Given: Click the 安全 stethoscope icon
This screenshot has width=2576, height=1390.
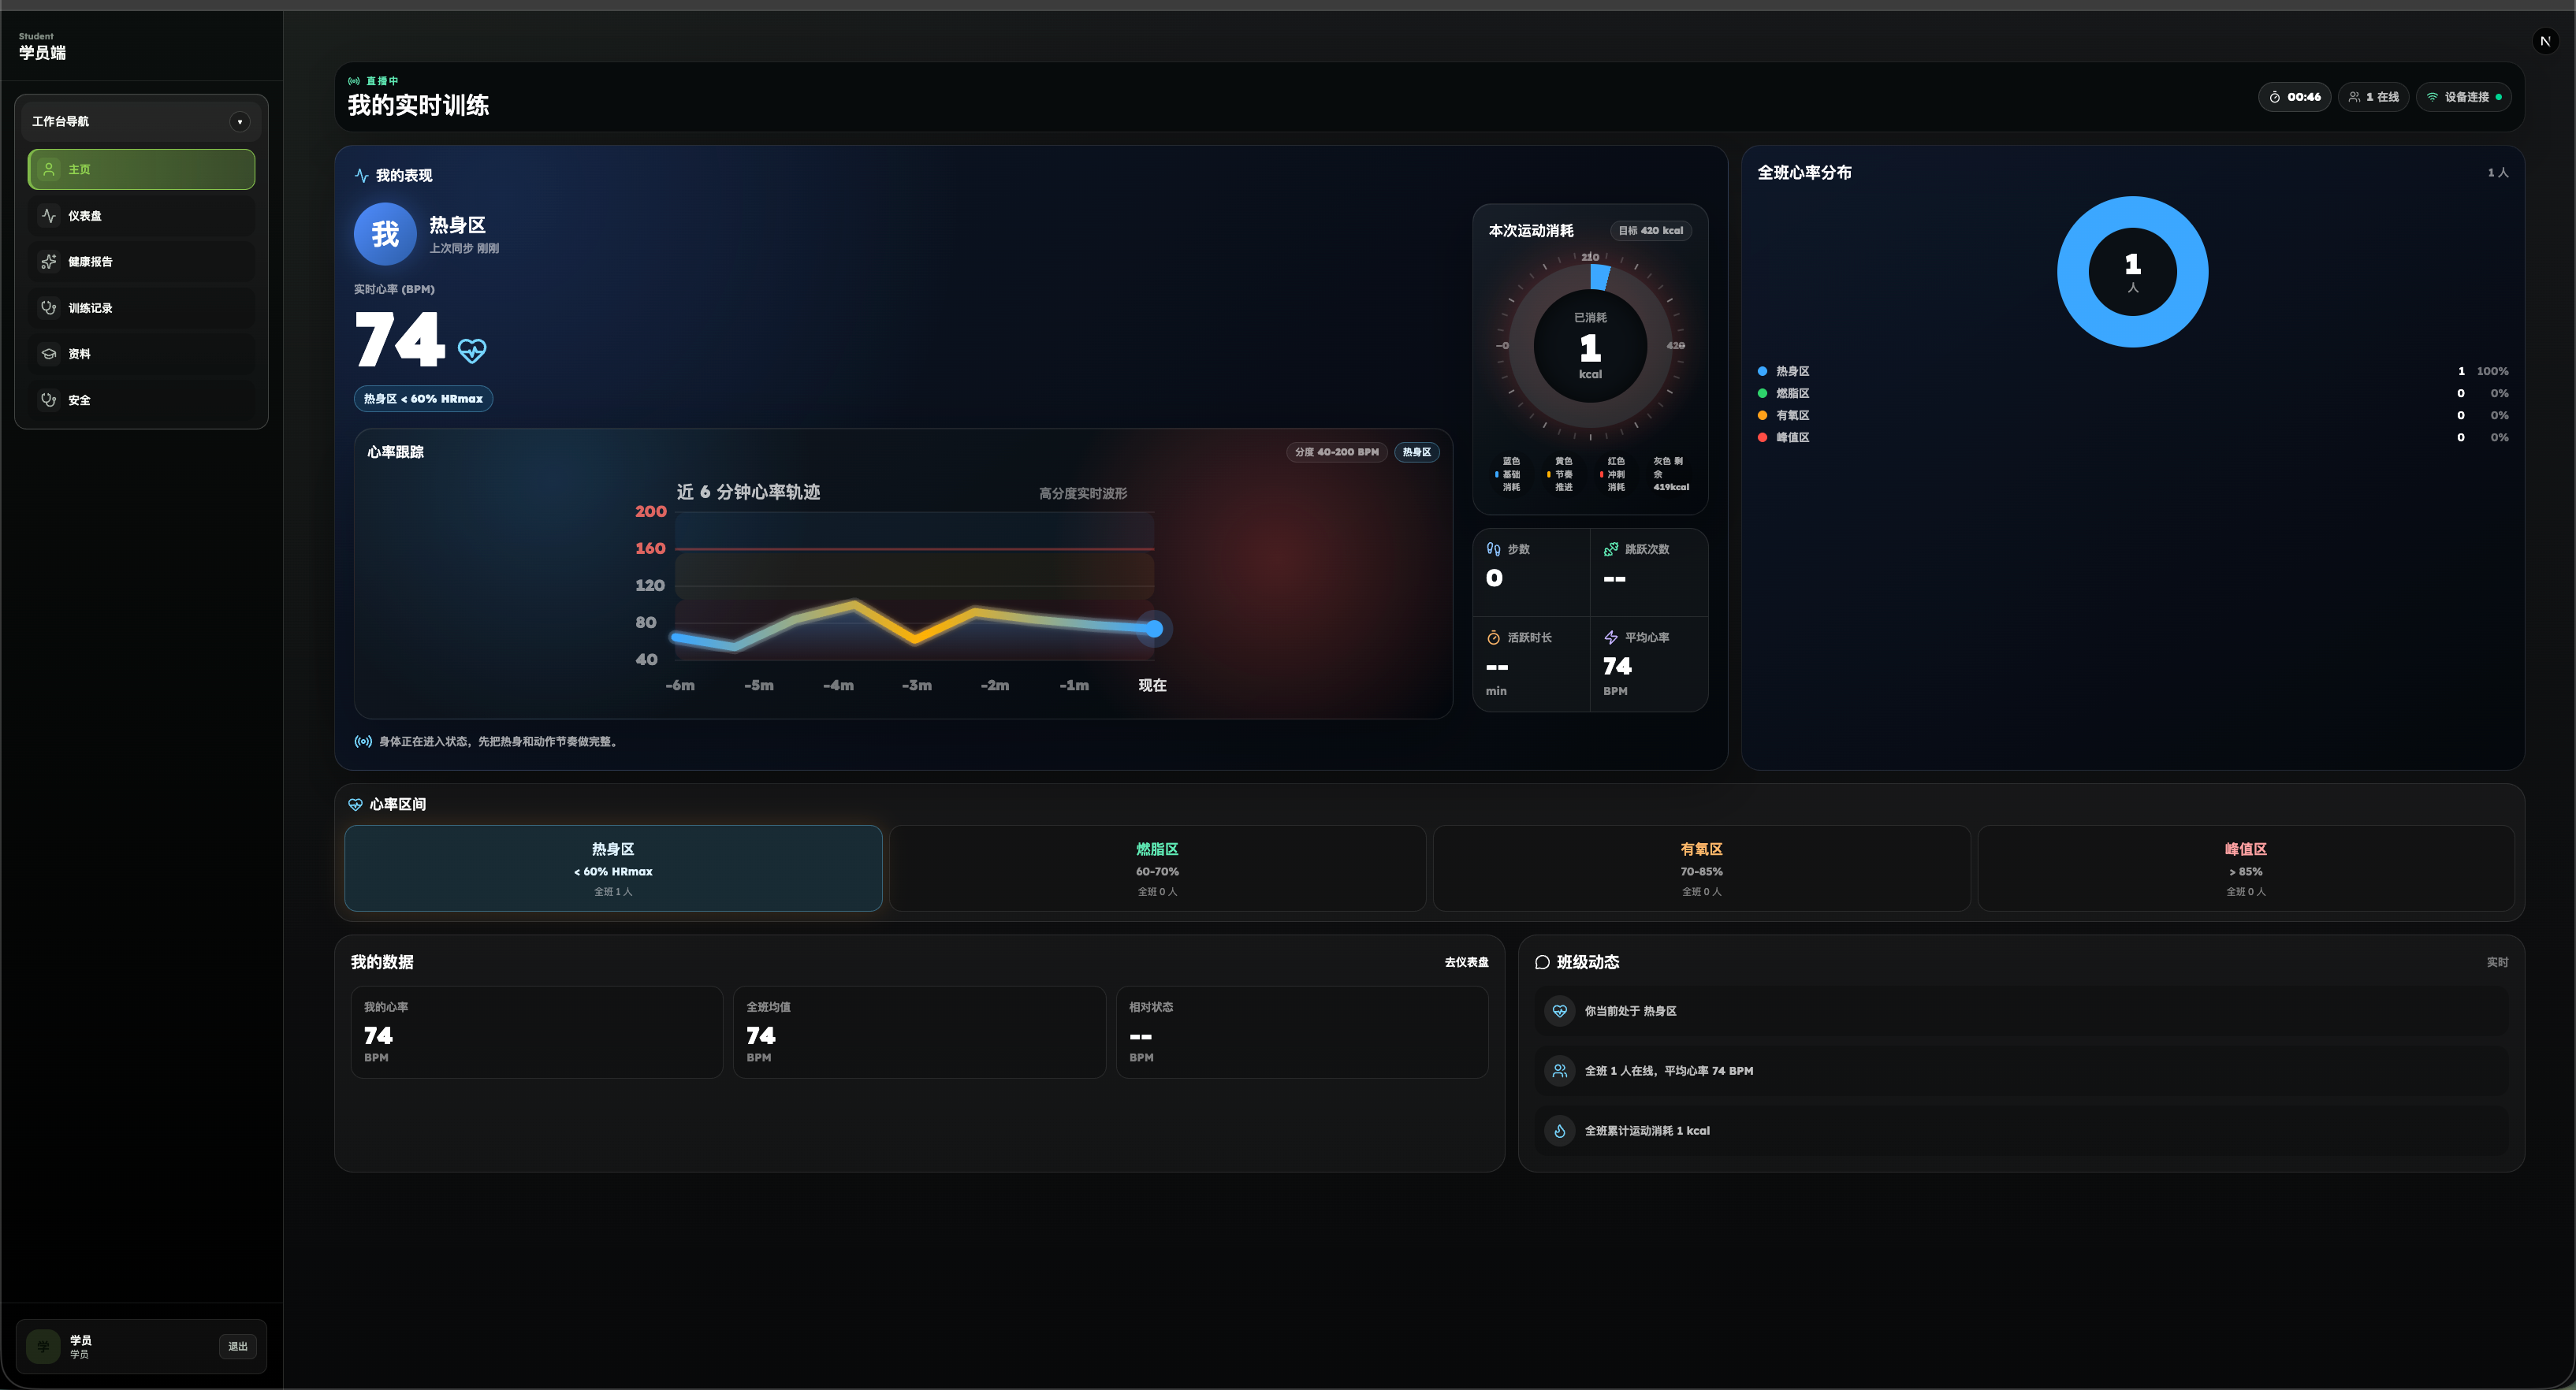Looking at the screenshot, I should [48, 400].
